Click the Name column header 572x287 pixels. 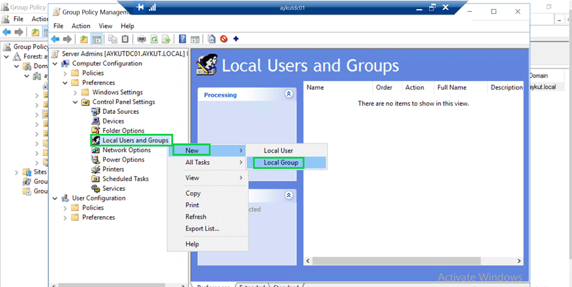coord(315,87)
